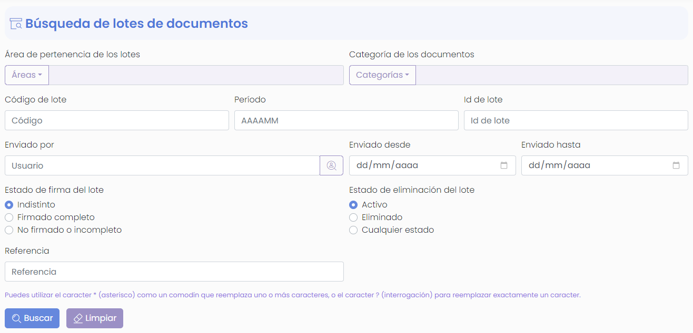Focus the Referencia text field
Screen dimensions: 693x333
[x=174, y=272]
